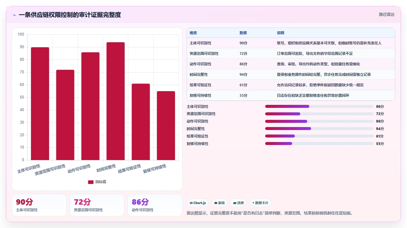This screenshot has height=228, width=407.
Task: Click the 55分 cell in the table
Action: [243, 96]
